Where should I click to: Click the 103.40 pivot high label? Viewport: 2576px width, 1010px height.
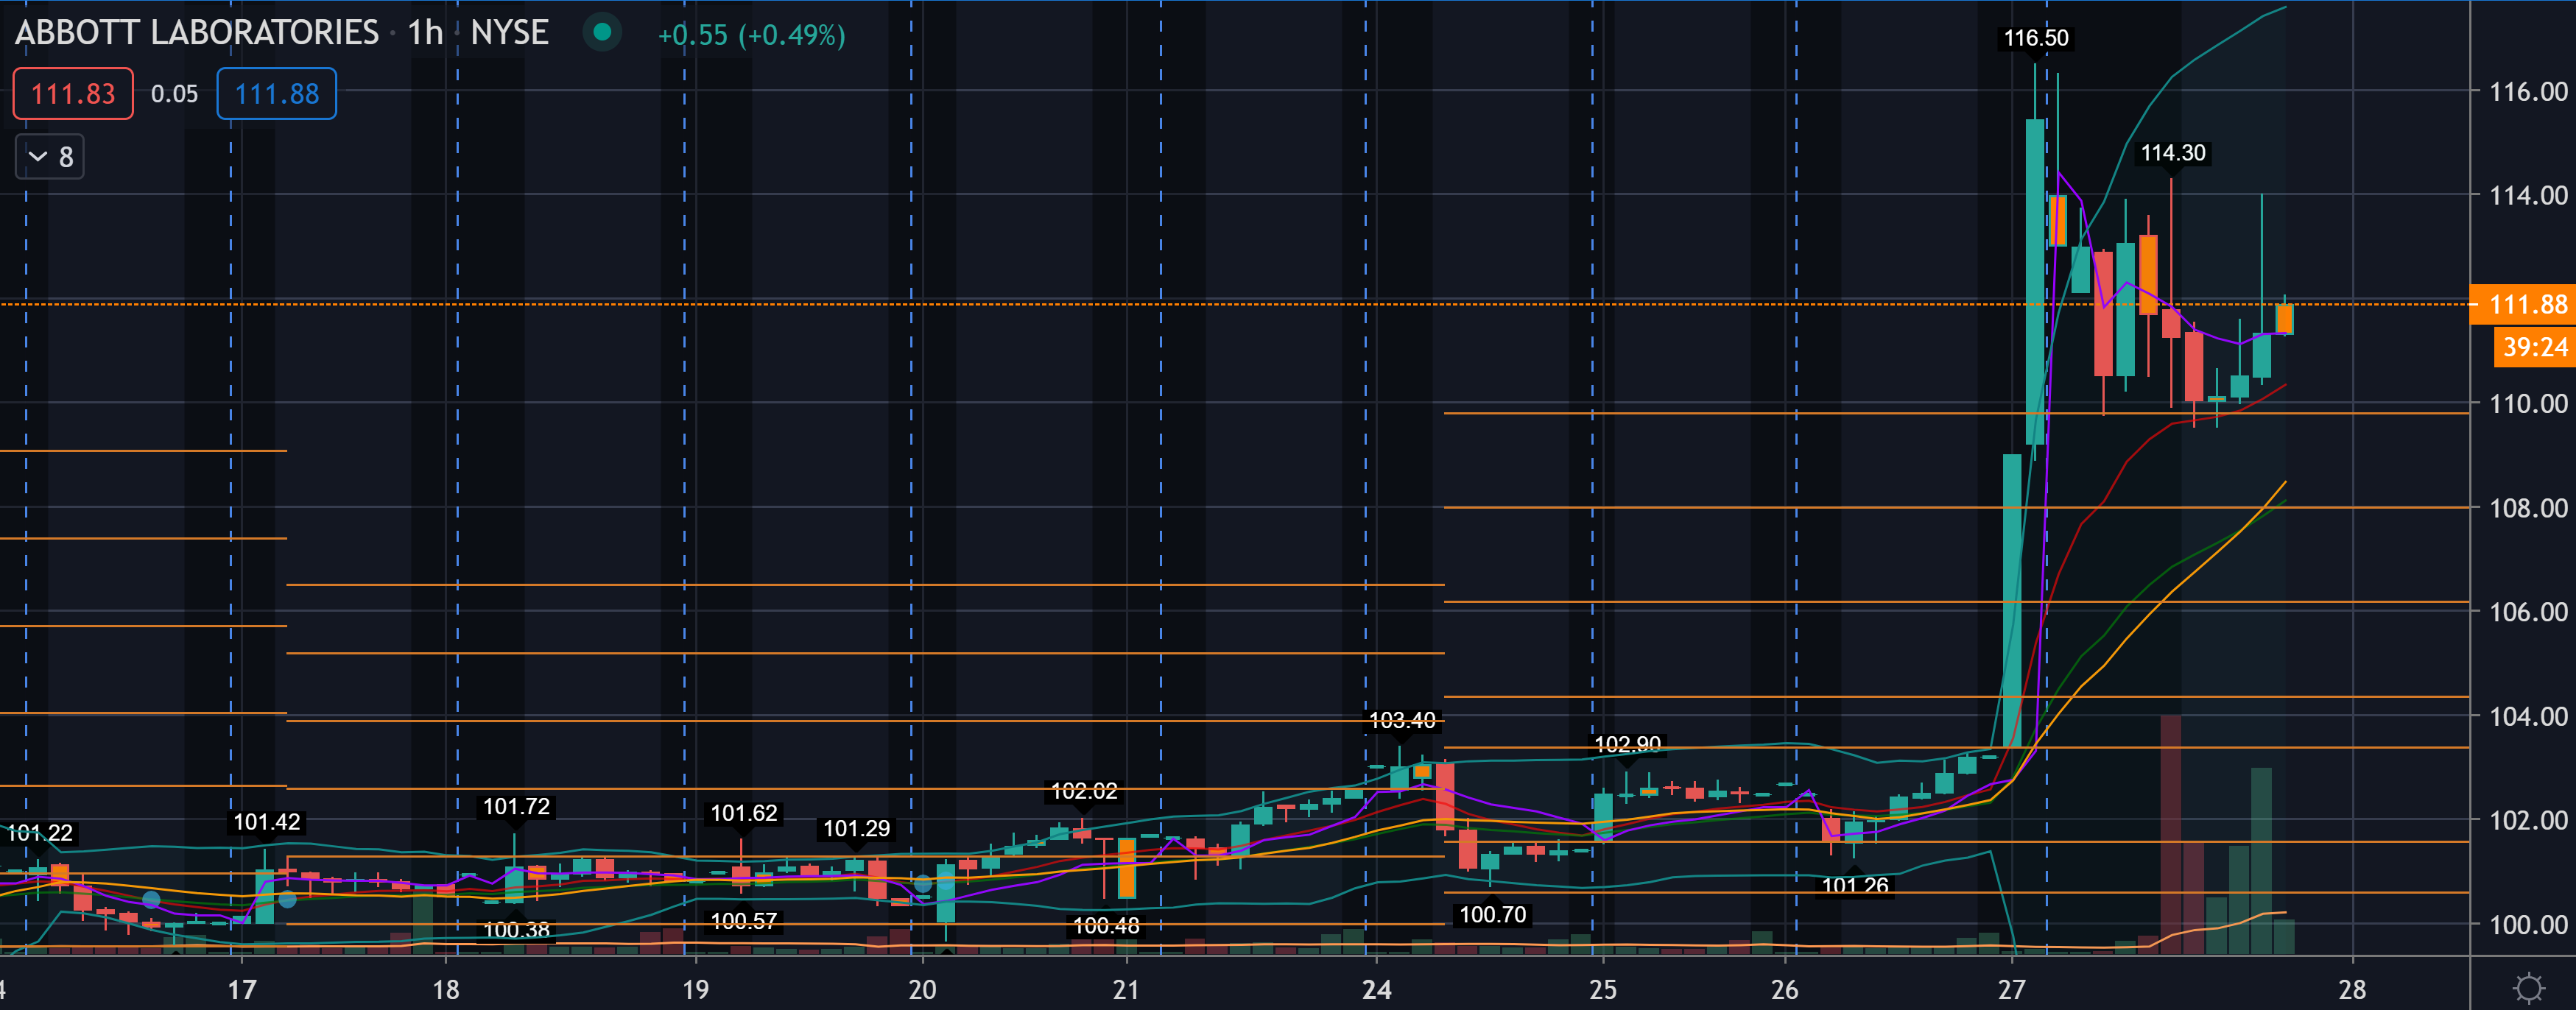point(1402,720)
